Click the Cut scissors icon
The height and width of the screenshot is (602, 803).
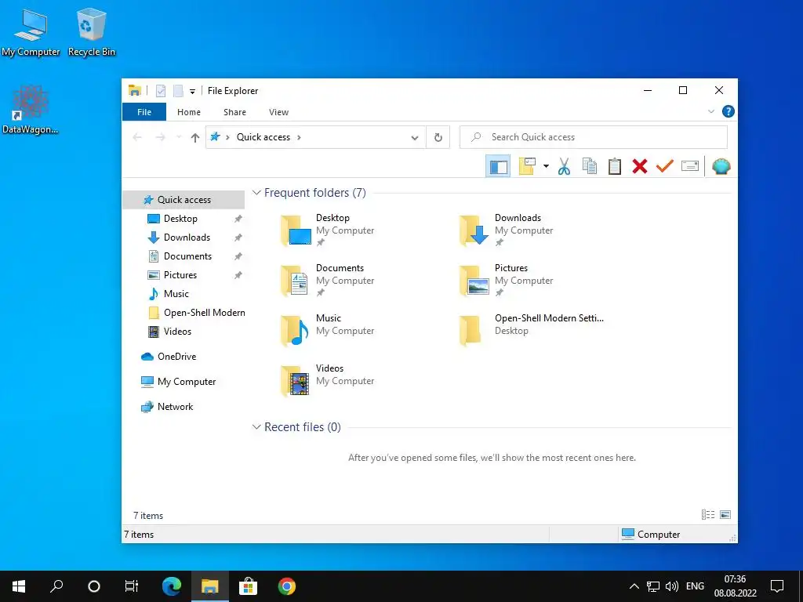pos(564,166)
